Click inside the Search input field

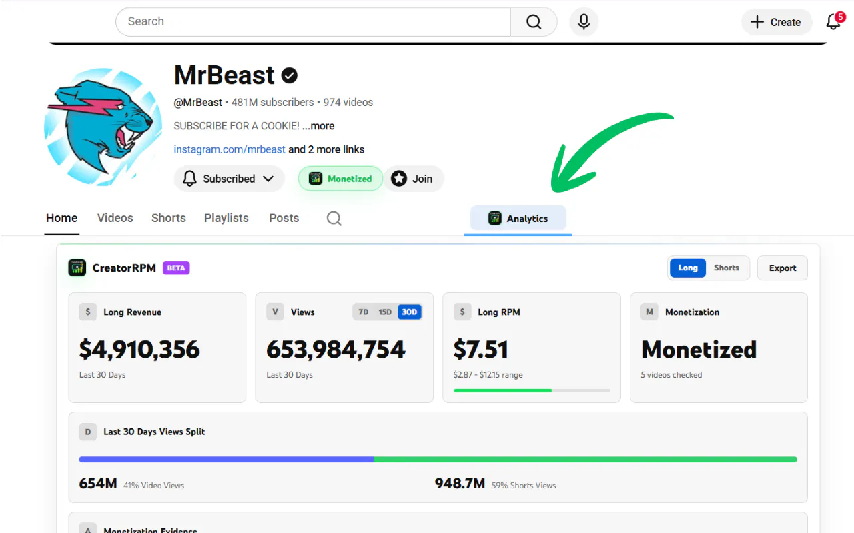[x=314, y=22]
